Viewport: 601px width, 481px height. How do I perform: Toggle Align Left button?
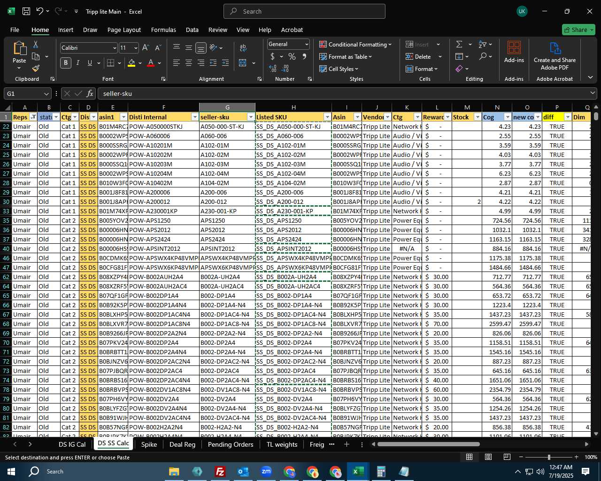[177, 63]
